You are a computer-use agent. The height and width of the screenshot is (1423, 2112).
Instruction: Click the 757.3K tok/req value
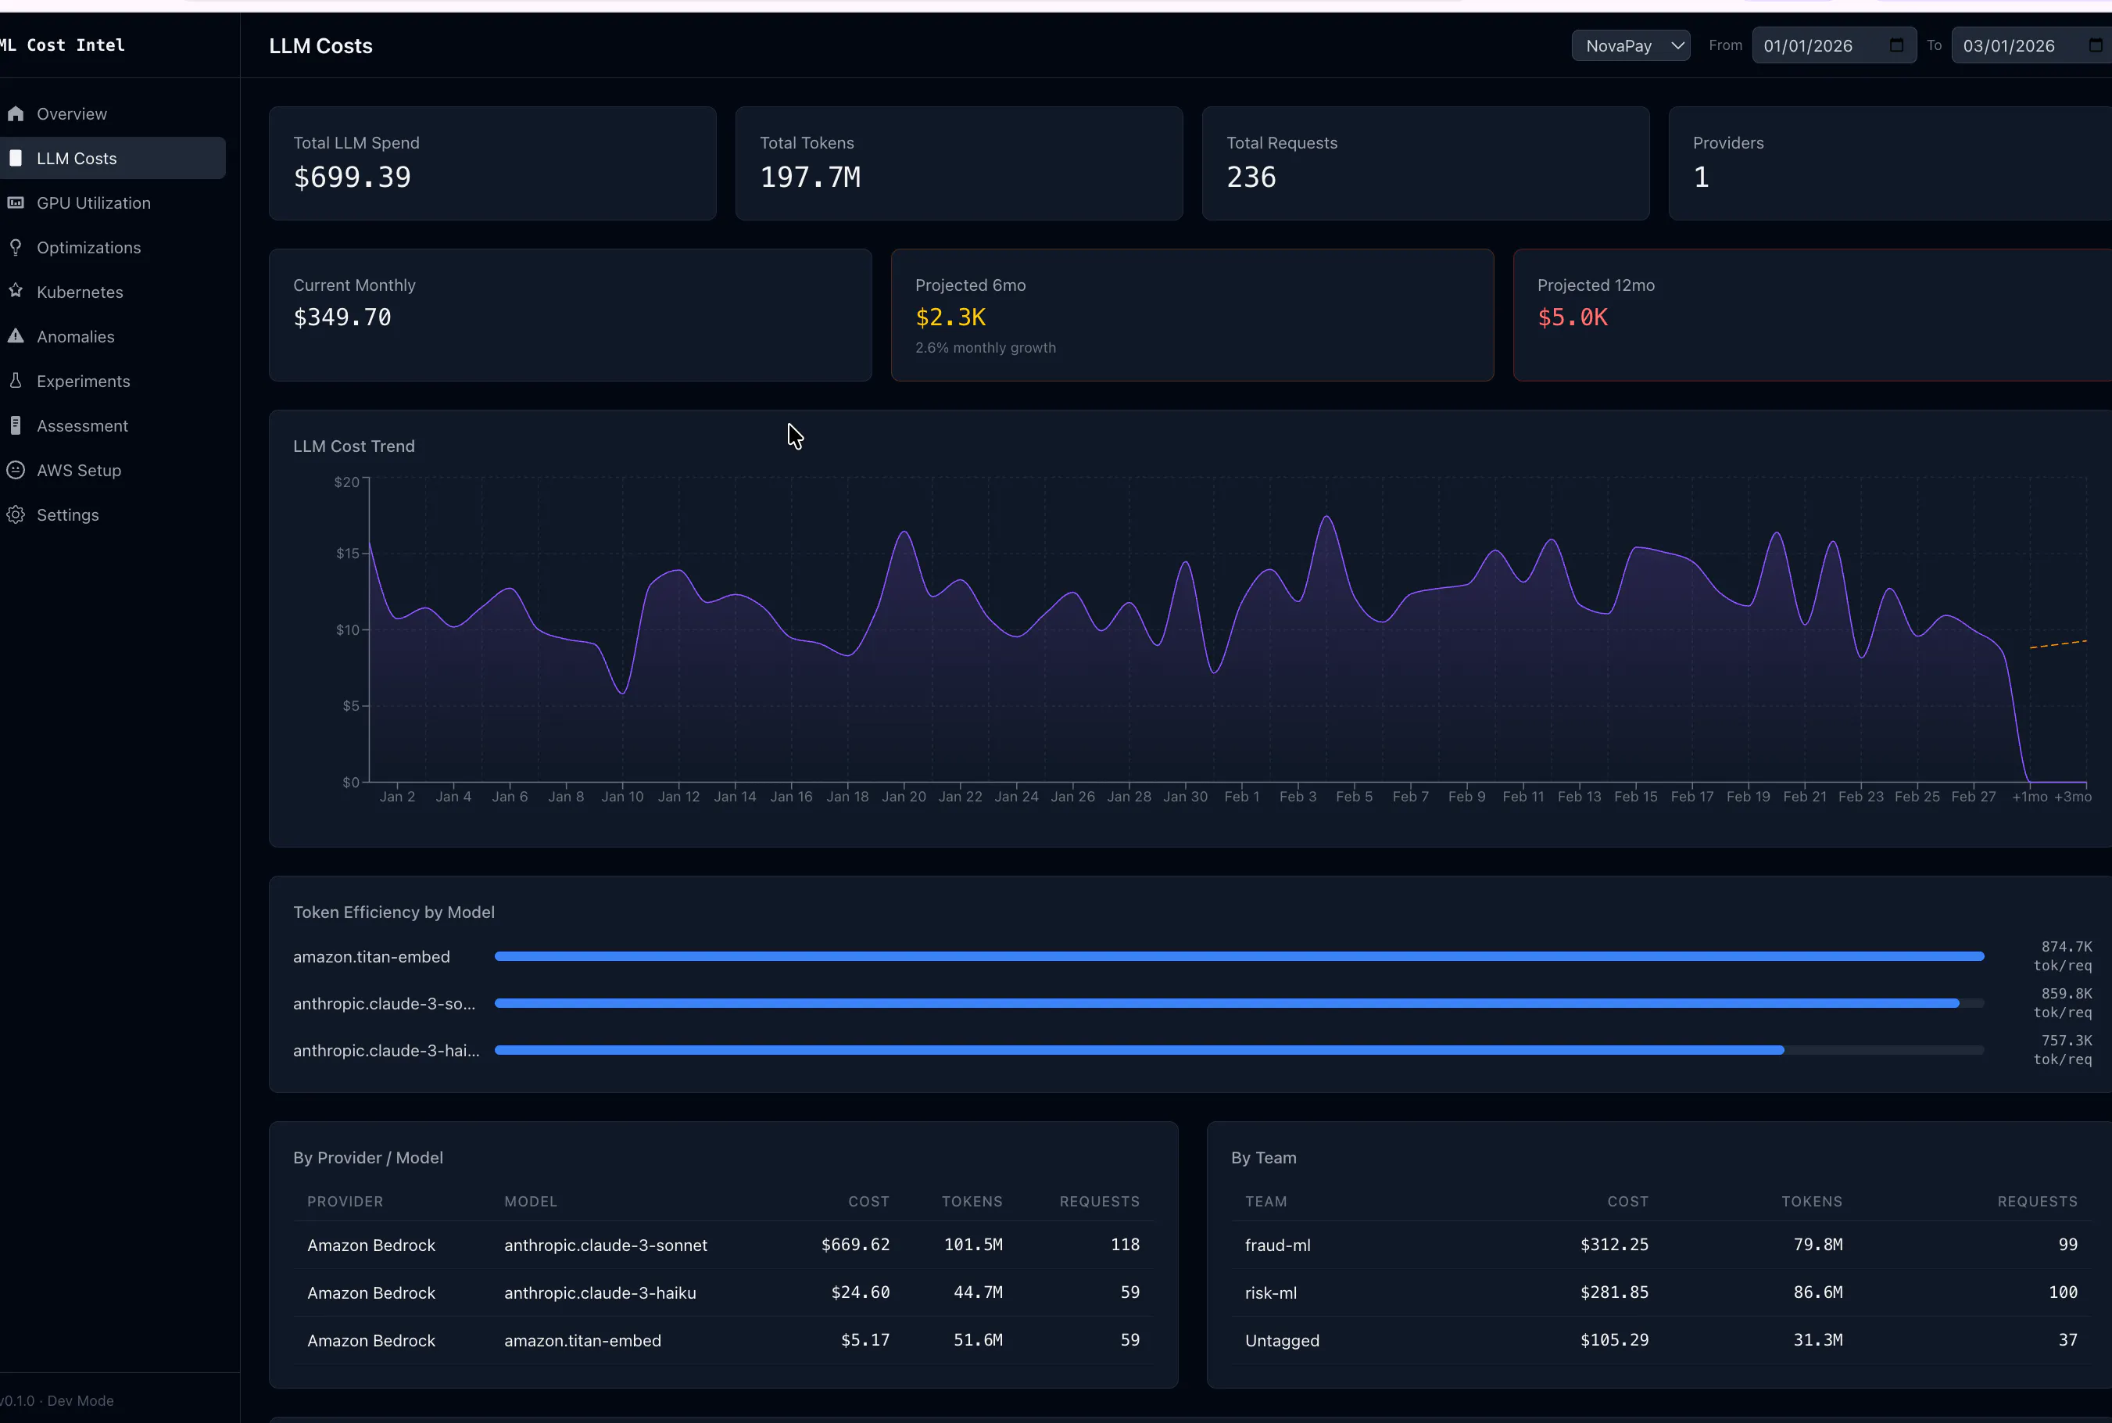2062,1049
